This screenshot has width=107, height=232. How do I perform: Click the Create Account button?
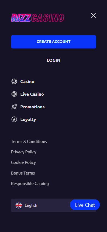coord(54,42)
